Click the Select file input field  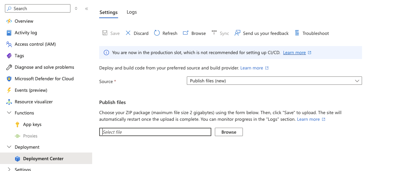point(155,132)
